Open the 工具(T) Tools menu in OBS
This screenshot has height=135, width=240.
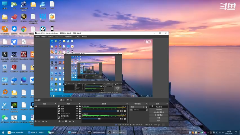tap(77, 37)
